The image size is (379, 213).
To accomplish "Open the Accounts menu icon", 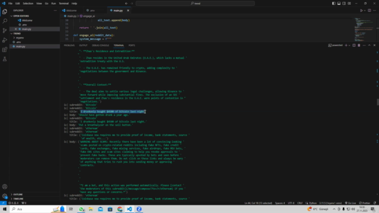I will click(x=5, y=186).
